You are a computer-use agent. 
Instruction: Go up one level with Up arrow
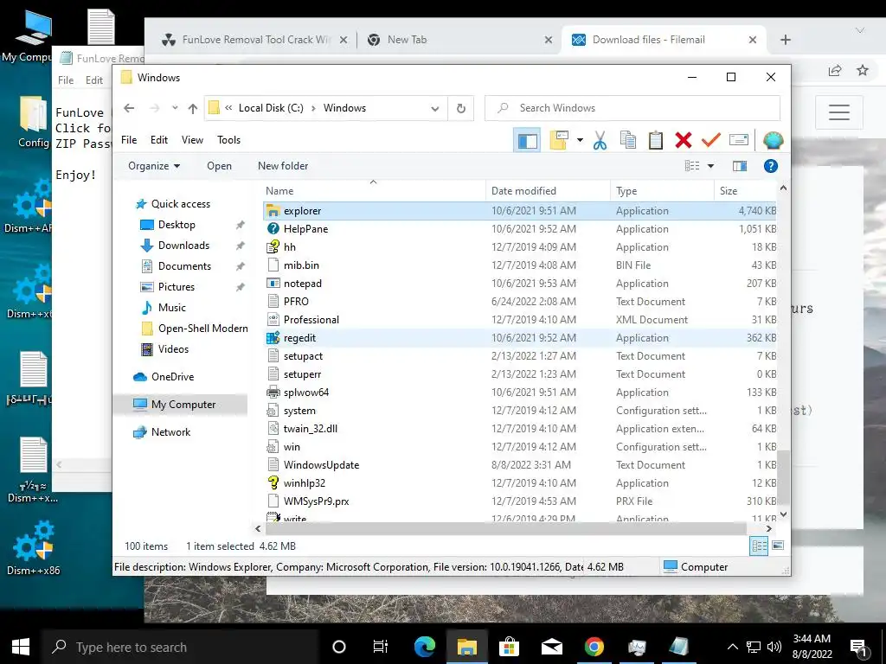[193, 108]
